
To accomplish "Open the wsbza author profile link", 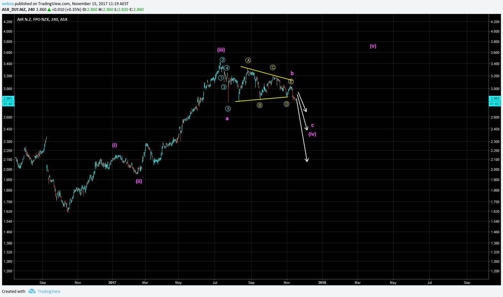I will tap(8, 4).
